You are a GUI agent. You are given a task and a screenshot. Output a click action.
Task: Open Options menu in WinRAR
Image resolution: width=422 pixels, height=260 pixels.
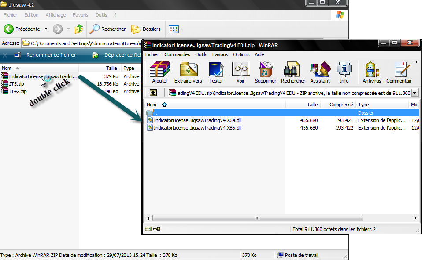(241, 54)
